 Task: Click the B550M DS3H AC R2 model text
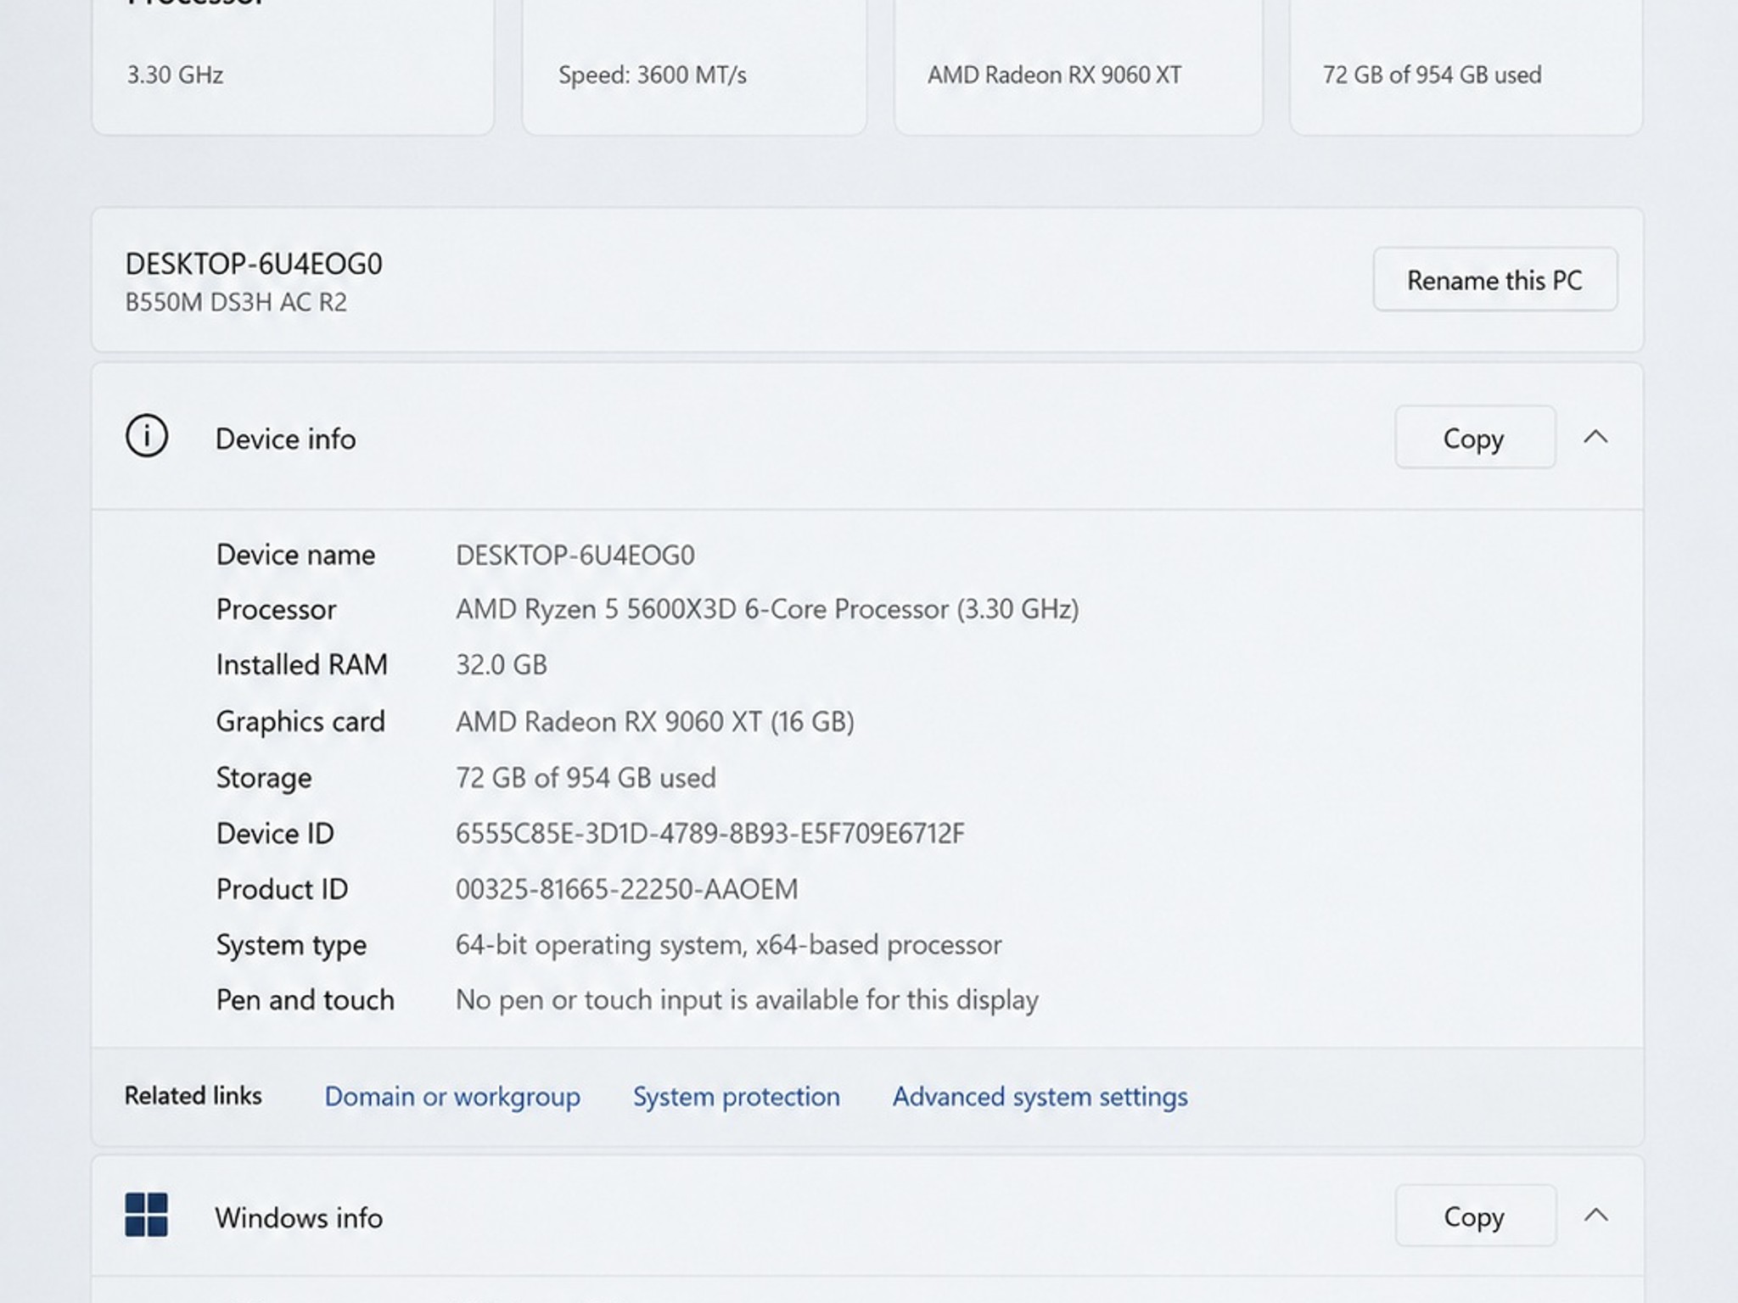coord(236,302)
